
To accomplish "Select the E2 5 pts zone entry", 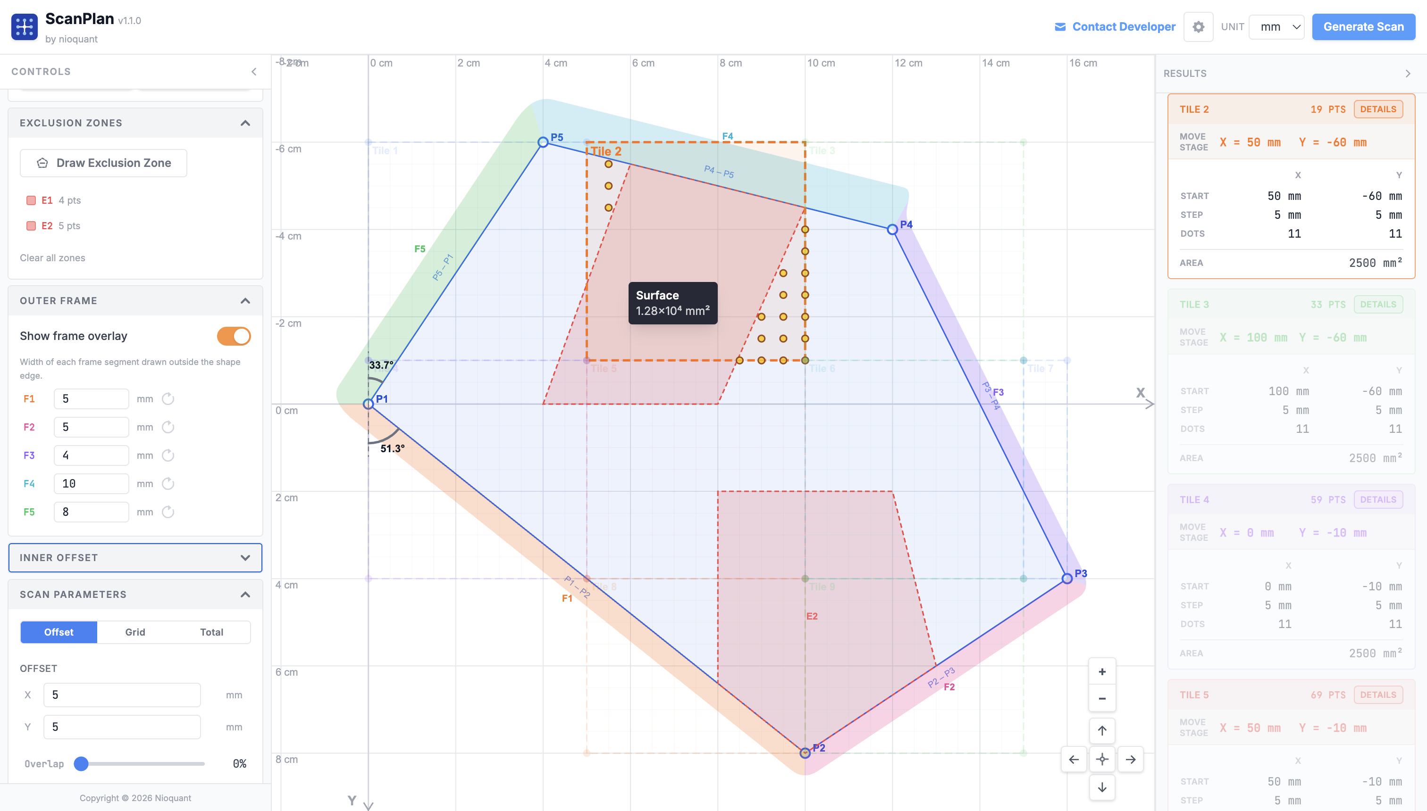I will pyautogui.click(x=53, y=226).
